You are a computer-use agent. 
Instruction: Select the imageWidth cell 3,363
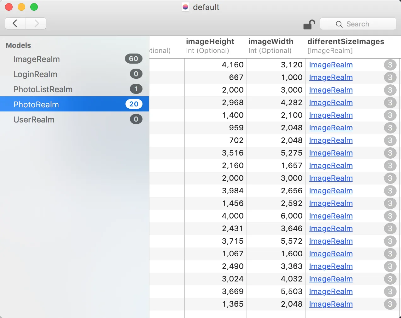coord(276,266)
